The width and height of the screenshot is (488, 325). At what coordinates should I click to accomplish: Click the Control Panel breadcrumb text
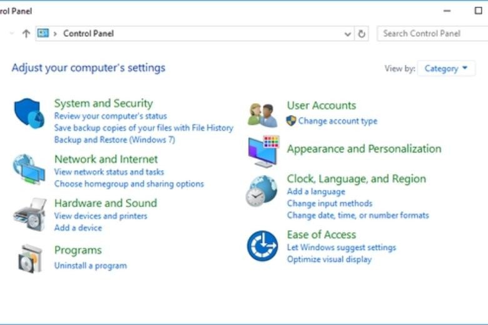pos(88,33)
